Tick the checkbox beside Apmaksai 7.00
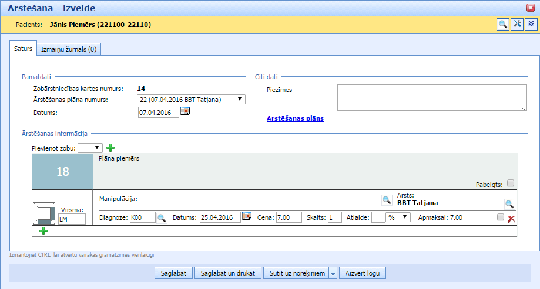540x289 pixels. 500,217
